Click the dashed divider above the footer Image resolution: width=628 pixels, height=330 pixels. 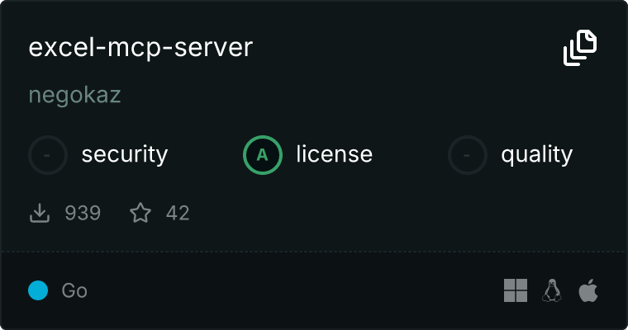314,251
